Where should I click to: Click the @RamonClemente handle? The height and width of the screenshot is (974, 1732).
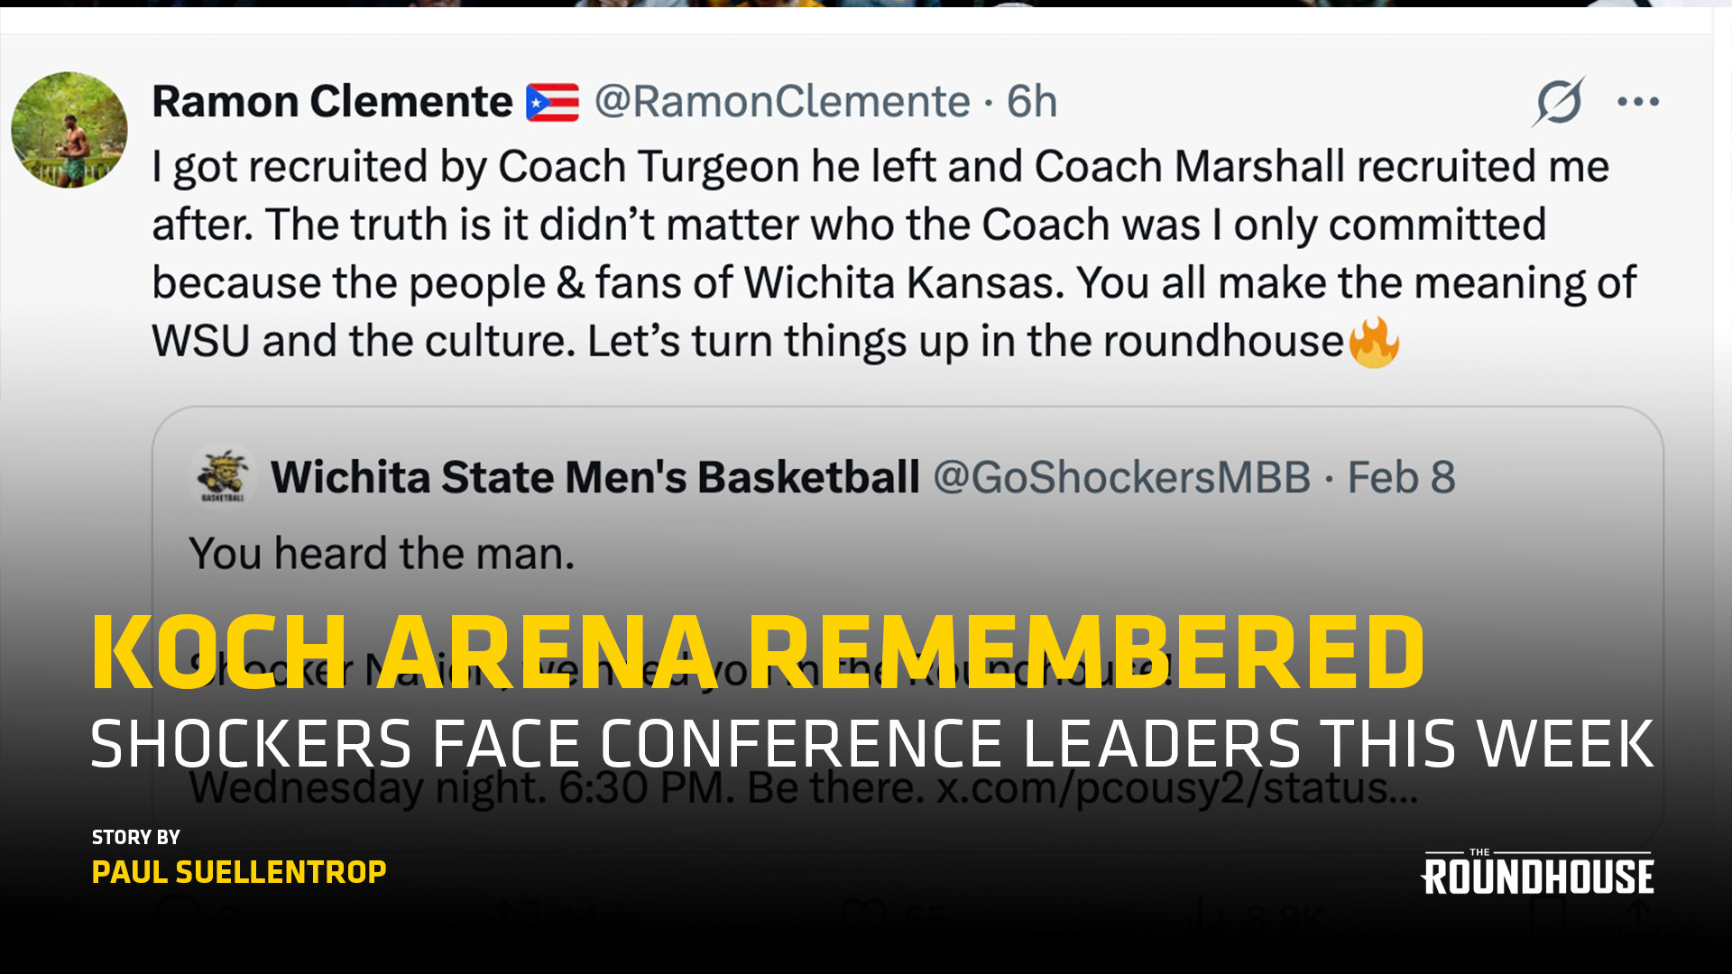[x=776, y=101]
